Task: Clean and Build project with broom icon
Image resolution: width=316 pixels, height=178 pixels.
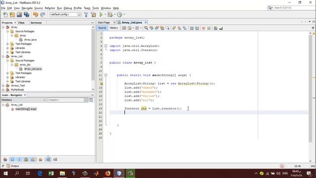Action: [x=93, y=14]
